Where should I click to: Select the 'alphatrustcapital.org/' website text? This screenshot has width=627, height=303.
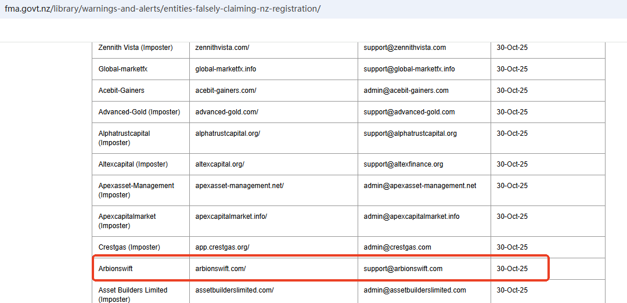point(228,134)
